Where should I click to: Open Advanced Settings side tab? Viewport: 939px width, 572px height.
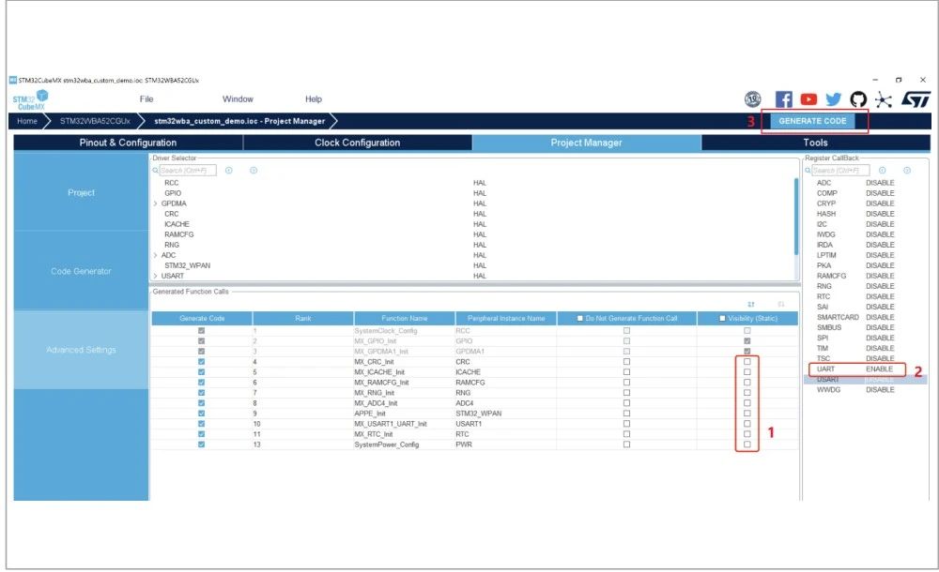(x=81, y=350)
